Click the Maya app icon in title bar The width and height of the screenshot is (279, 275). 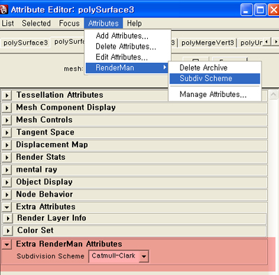[3, 10]
